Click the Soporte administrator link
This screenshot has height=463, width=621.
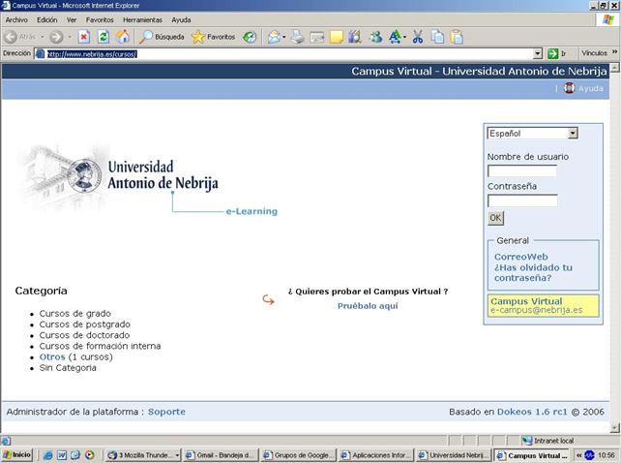point(166,412)
